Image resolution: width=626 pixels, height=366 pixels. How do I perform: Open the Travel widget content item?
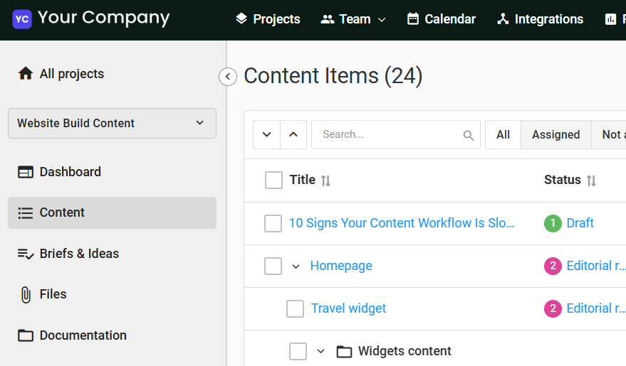348,308
